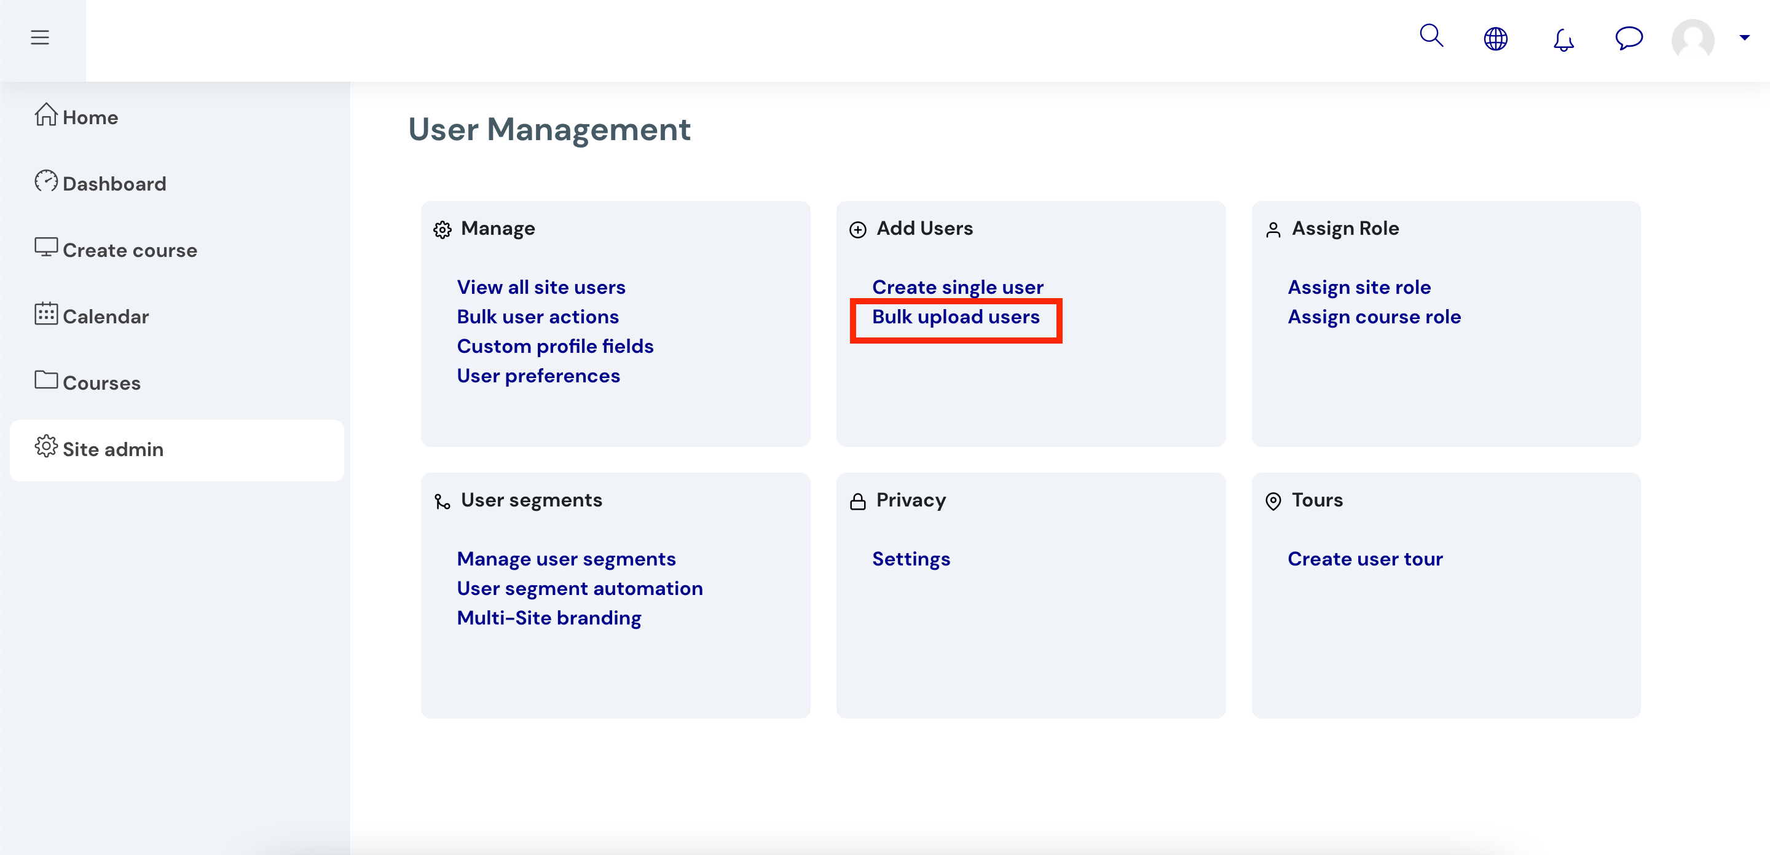The width and height of the screenshot is (1770, 855).
Task: Click Create user tour link
Action: [x=1364, y=559]
